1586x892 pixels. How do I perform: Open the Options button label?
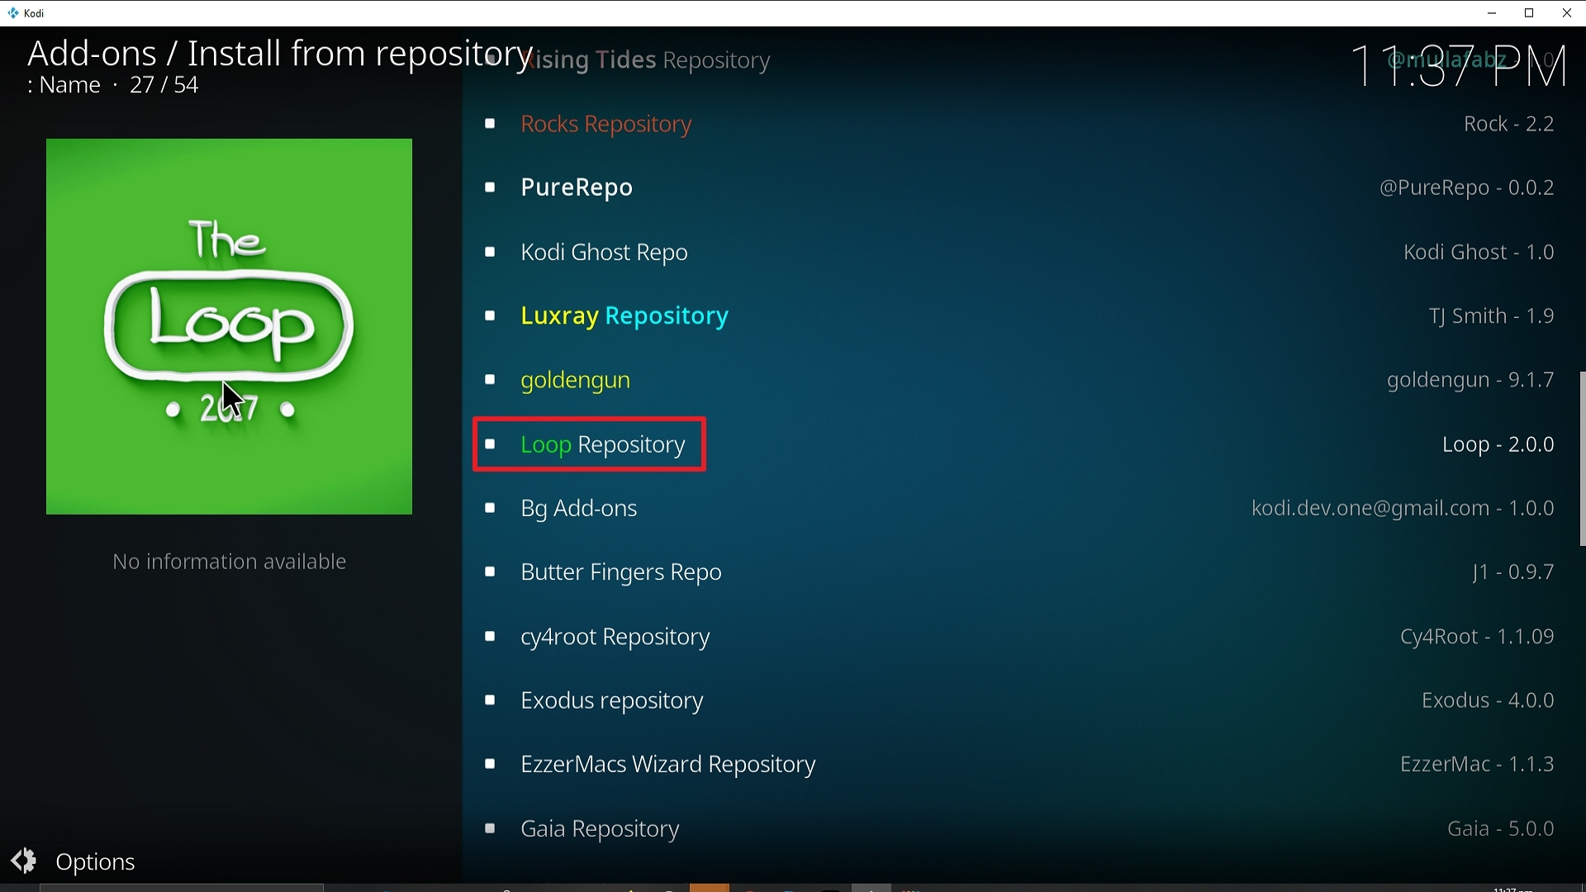click(95, 861)
